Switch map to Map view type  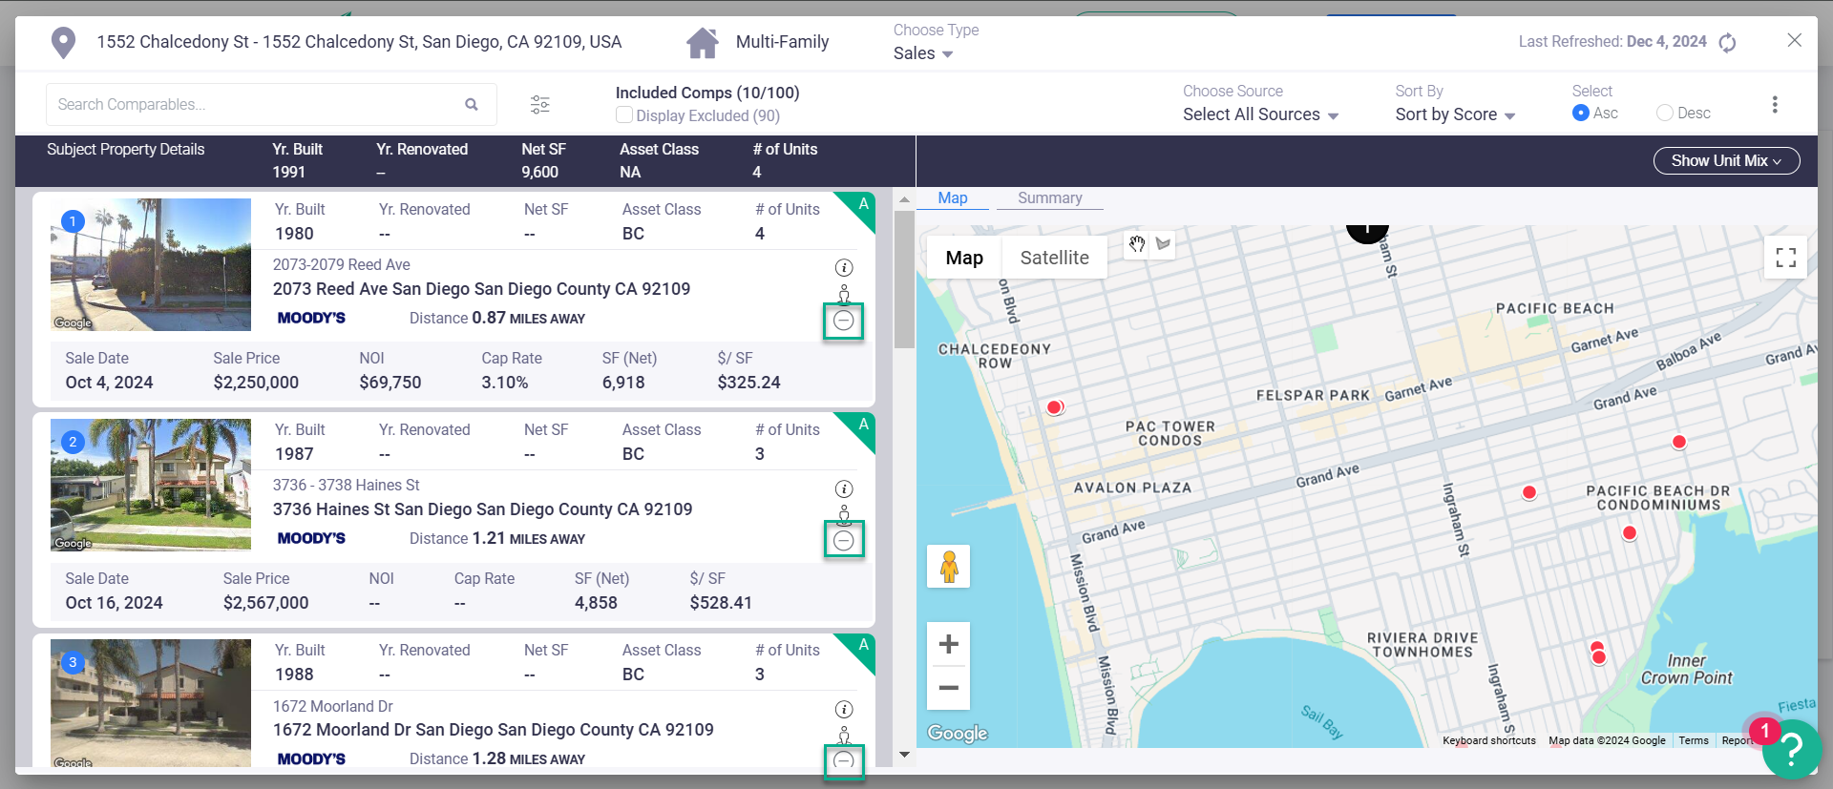(x=964, y=258)
